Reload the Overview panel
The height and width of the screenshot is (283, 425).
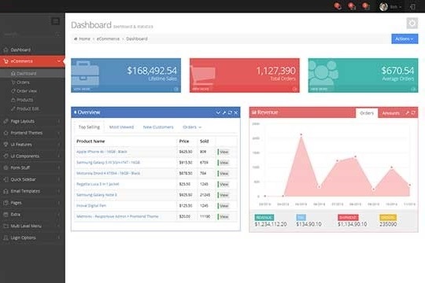230,112
